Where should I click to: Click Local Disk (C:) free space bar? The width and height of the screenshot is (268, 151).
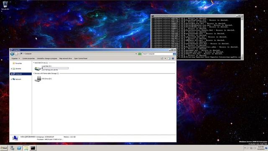pyautogui.click(x=55, y=68)
